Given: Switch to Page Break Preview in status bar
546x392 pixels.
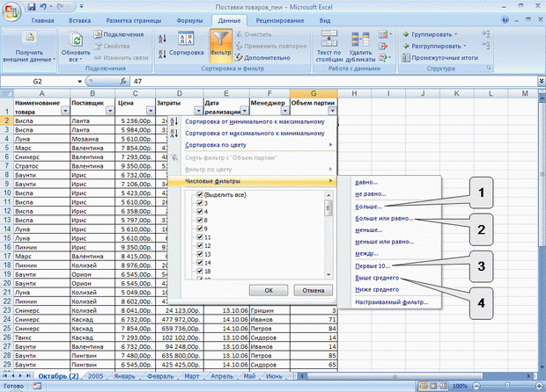Looking at the screenshot, I should tap(443, 386).
